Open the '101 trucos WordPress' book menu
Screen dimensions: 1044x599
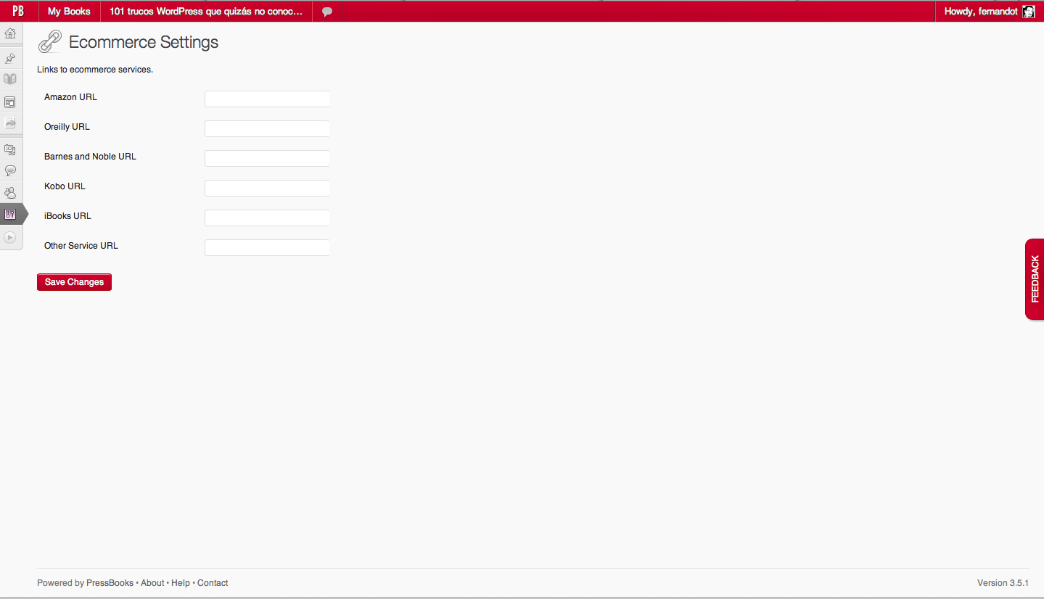(206, 11)
